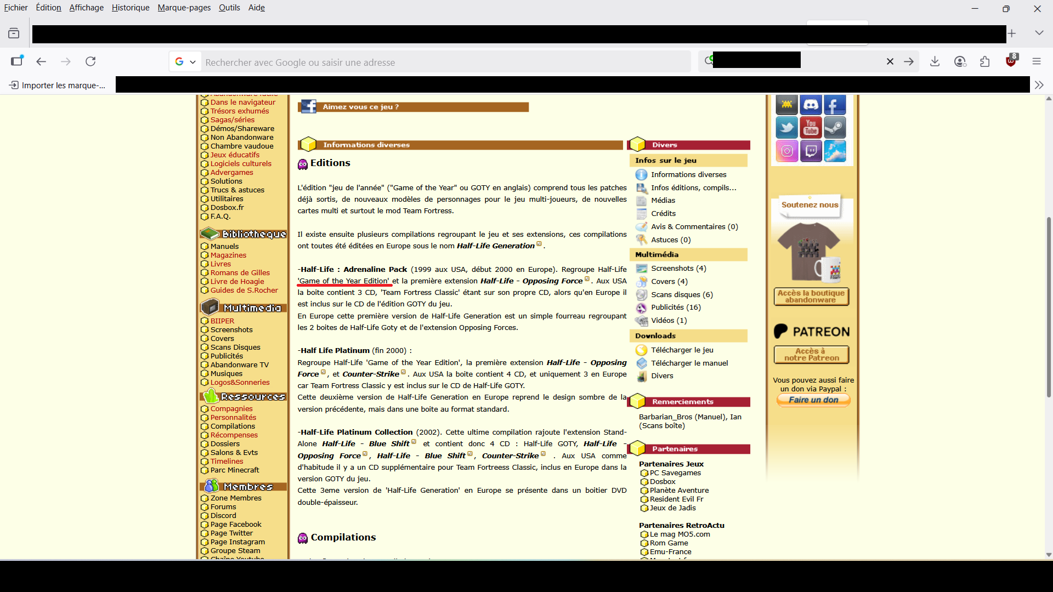Open the Twitter bird icon
1053x592 pixels.
(x=786, y=128)
